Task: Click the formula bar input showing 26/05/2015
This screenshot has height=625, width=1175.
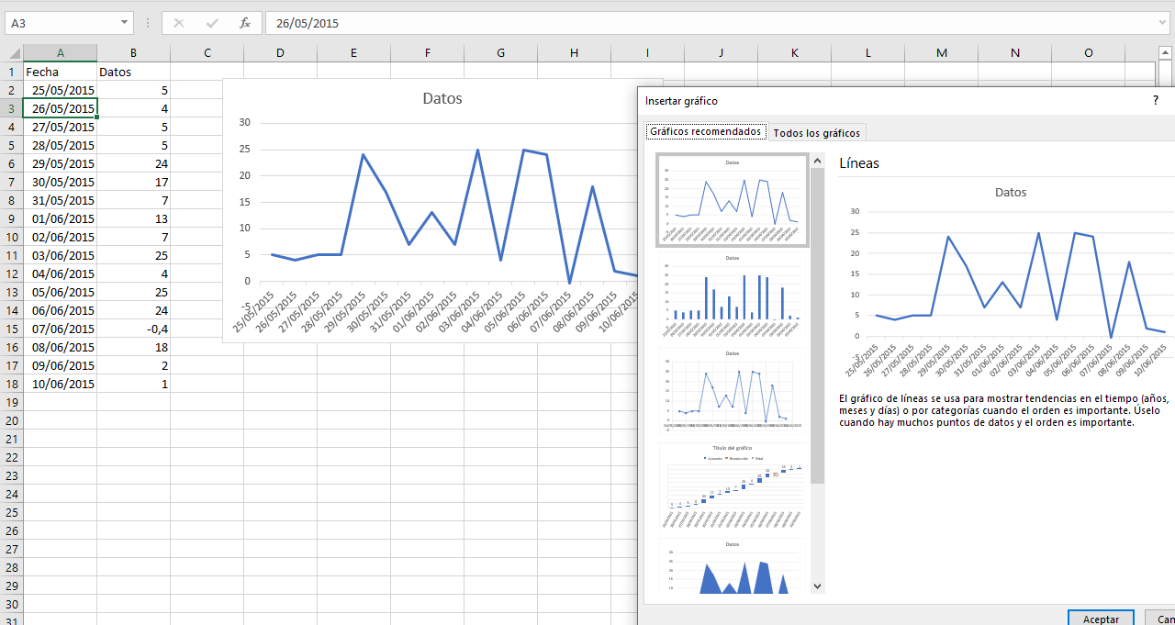Action: (716, 23)
